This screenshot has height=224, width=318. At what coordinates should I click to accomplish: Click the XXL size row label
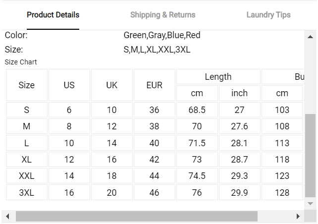point(27,176)
